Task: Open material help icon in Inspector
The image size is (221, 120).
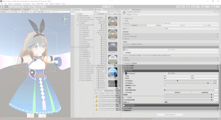Action: coord(215,12)
